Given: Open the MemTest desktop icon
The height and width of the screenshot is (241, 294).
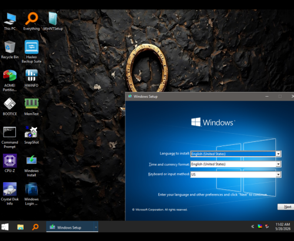Looking at the screenshot, I should 31,107.
